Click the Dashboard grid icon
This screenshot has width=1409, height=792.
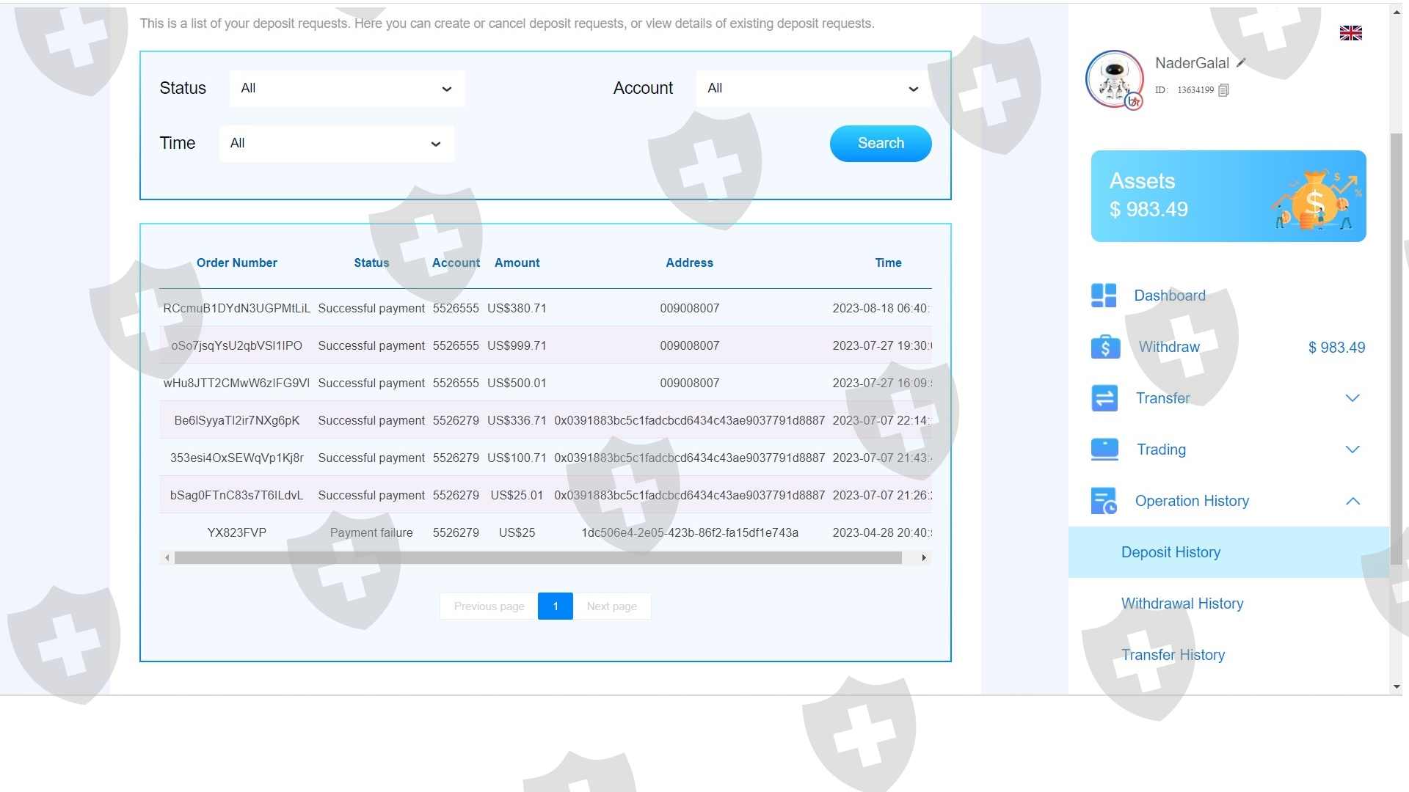(1104, 296)
